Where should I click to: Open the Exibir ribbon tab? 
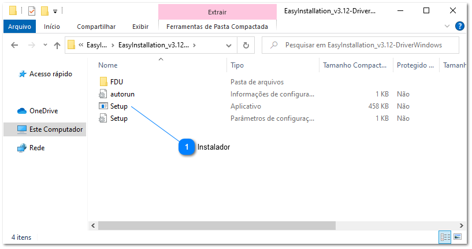click(x=140, y=27)
